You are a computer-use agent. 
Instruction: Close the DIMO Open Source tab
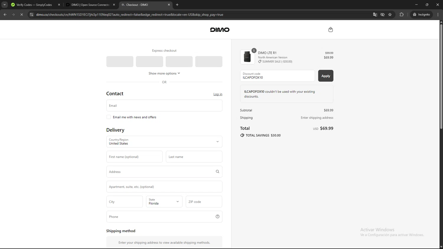[x=114, y=5]
